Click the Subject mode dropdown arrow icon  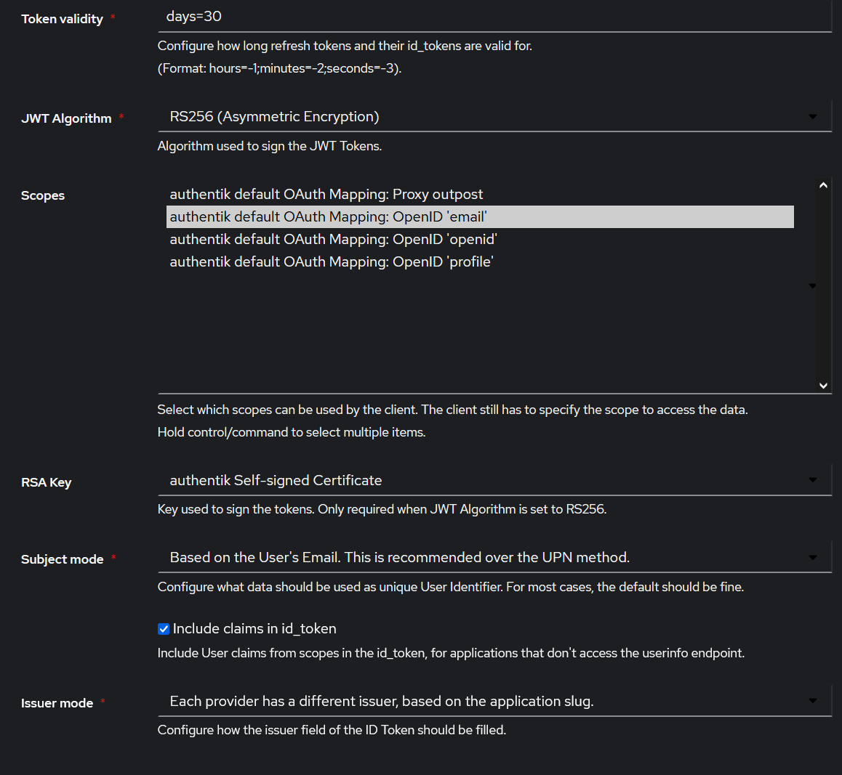(x=812, y=557)
